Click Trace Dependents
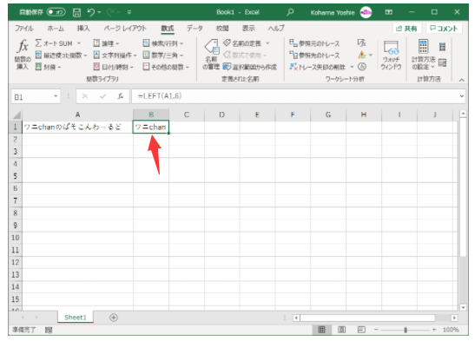This screenshot has width=475, height=341. tap(314, 55)
